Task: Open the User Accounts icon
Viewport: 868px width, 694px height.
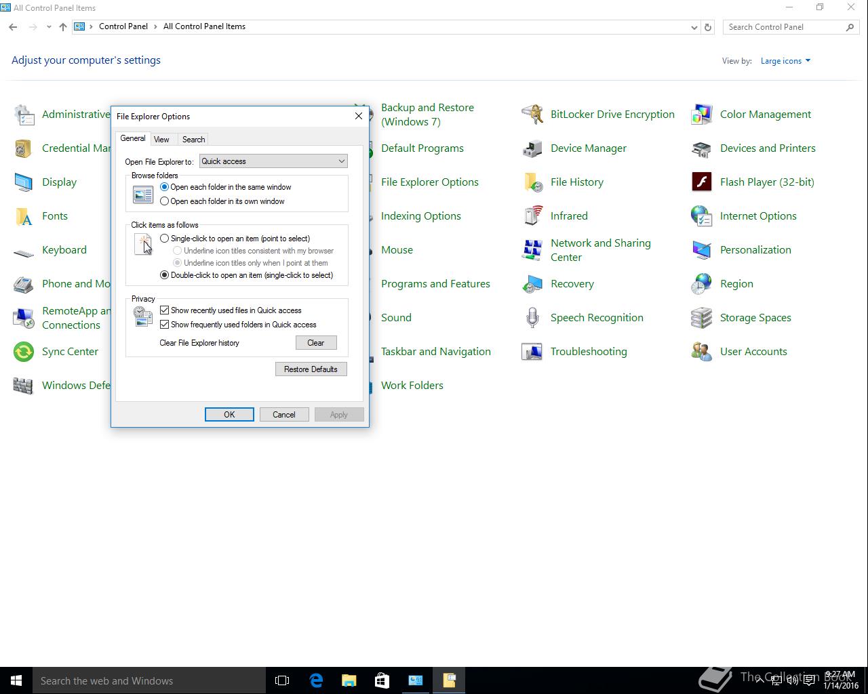Action: click(x=702, y=352)
